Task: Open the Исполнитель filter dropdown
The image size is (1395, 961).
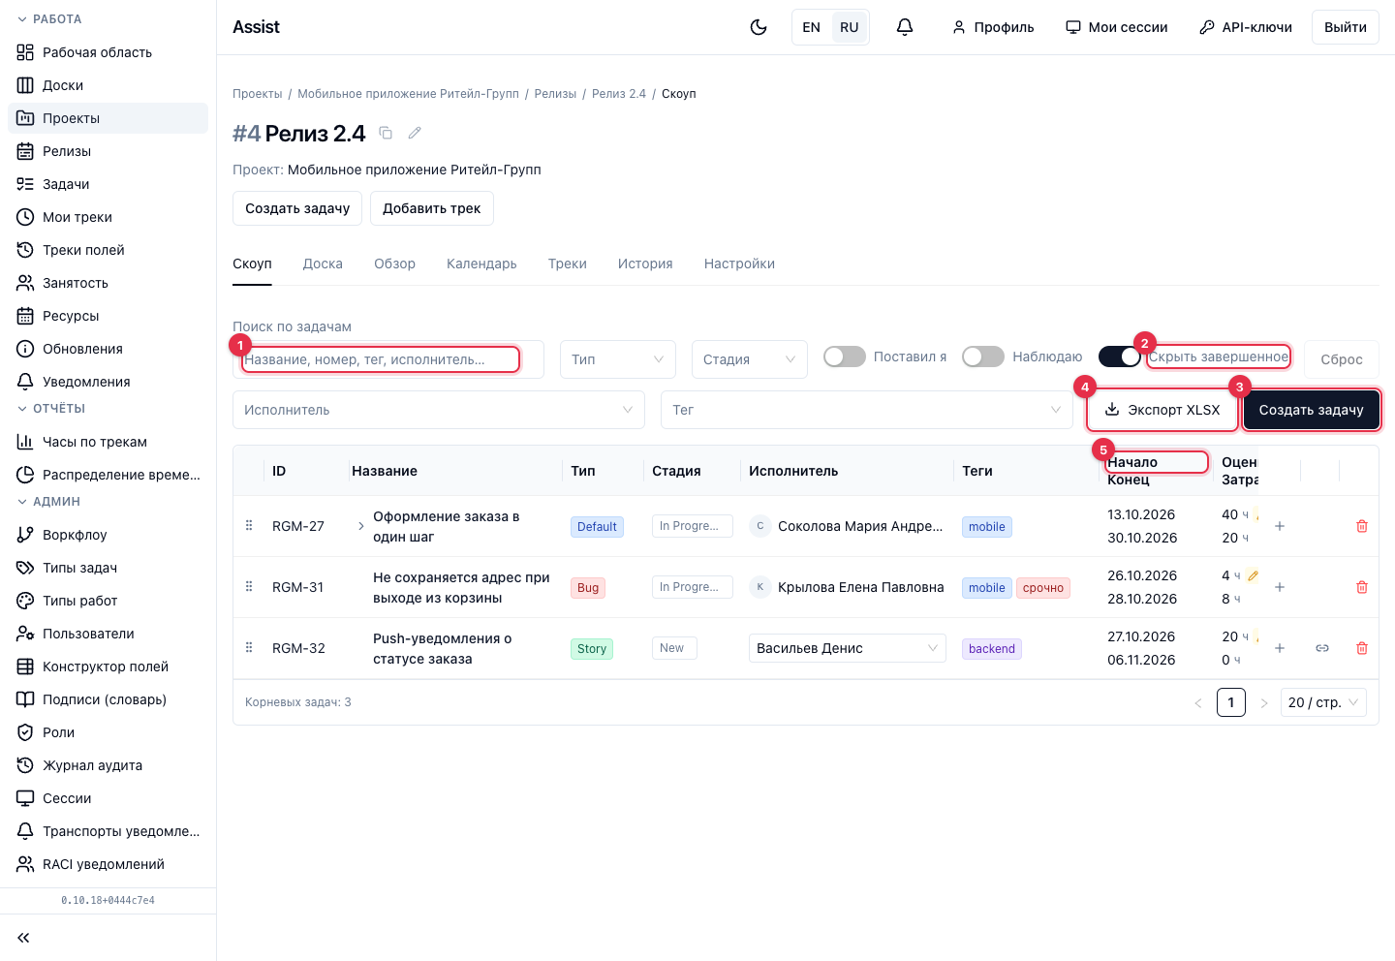Action: (439, 410)
